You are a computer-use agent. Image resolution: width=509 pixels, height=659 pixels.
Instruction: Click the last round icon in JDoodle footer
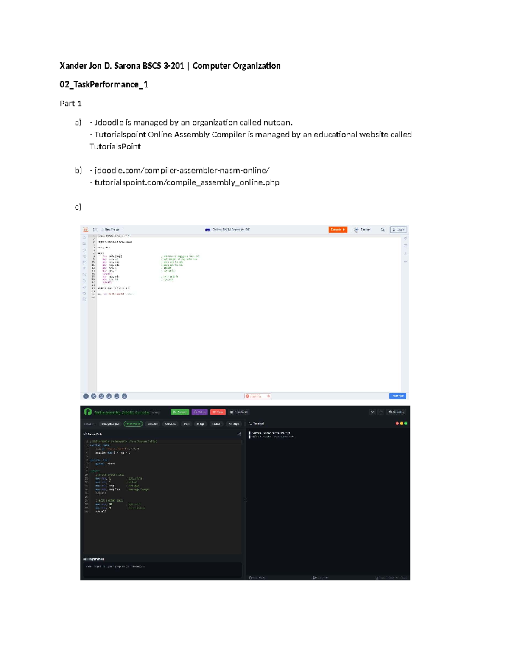(125, 396)
